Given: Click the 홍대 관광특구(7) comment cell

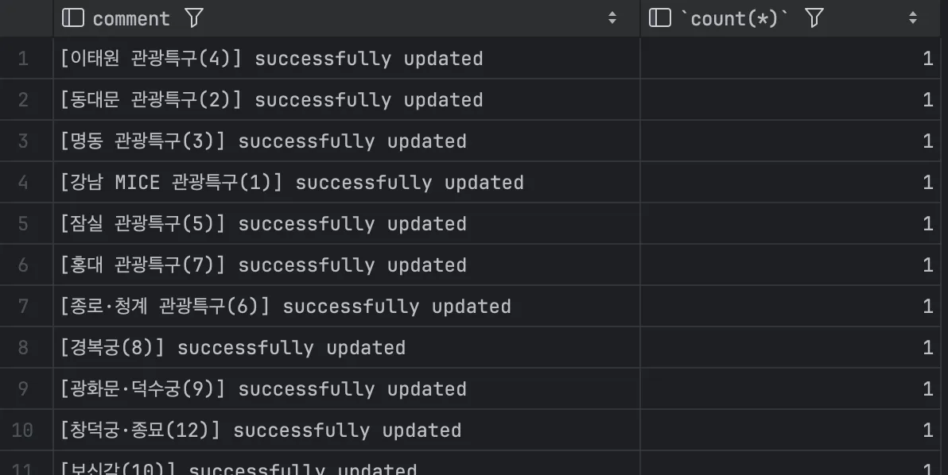Looking at the screenshot, I should pos(347,265).
